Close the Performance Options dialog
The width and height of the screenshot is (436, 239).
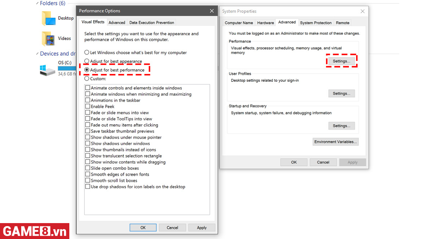tap(211, 11)
